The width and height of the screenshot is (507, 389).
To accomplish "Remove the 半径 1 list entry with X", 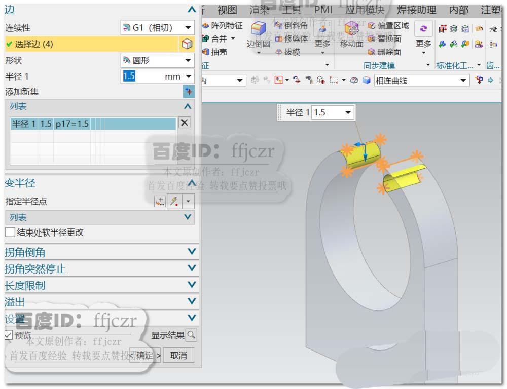I will coord(185,122).
